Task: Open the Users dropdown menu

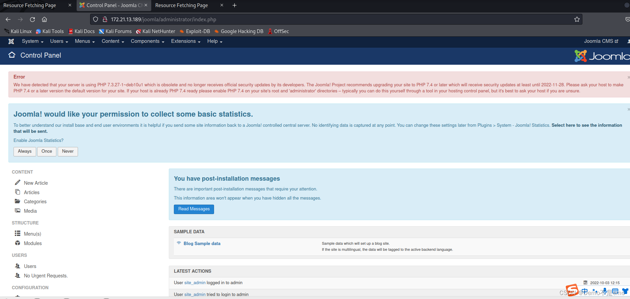Action: (59, 41)
